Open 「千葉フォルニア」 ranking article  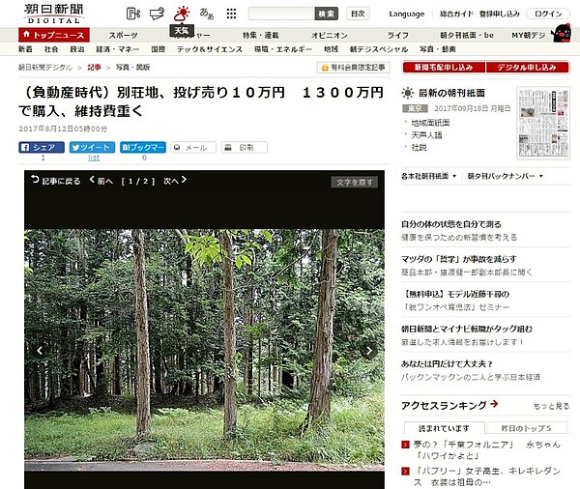coord(487,449)
